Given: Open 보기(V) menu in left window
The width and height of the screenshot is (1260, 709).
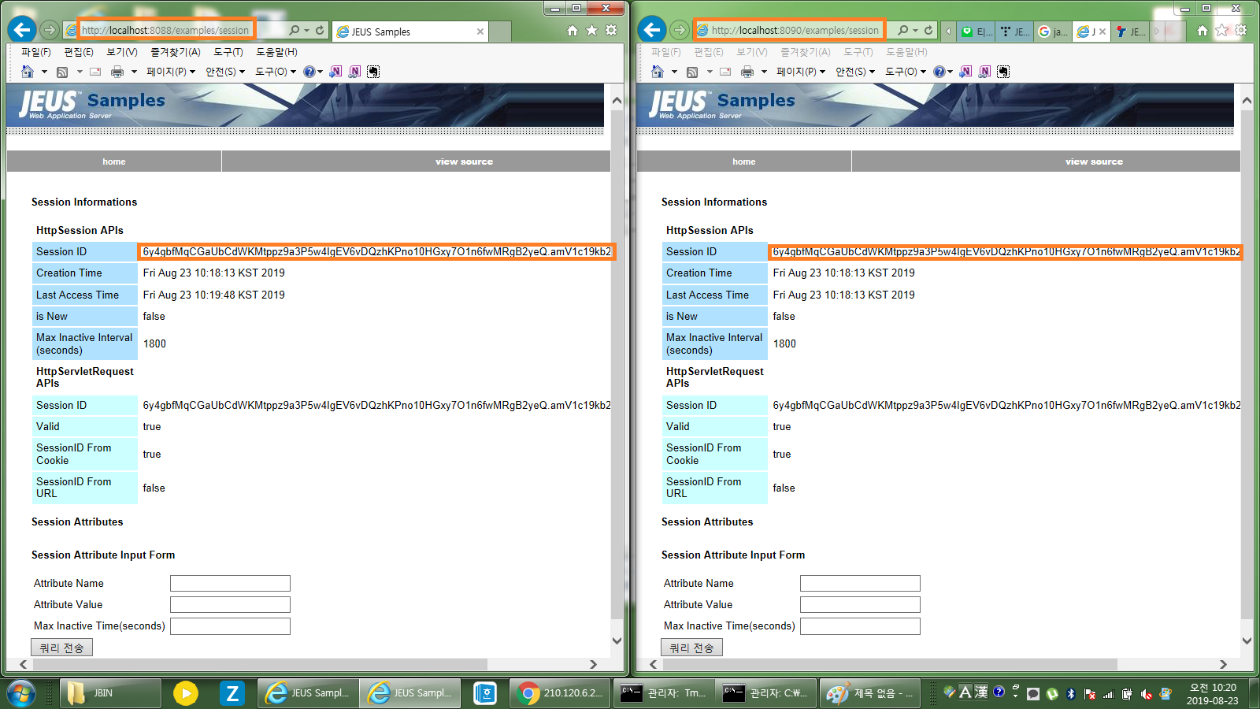Looking at the screenshot, I should [x=122, y=52].
